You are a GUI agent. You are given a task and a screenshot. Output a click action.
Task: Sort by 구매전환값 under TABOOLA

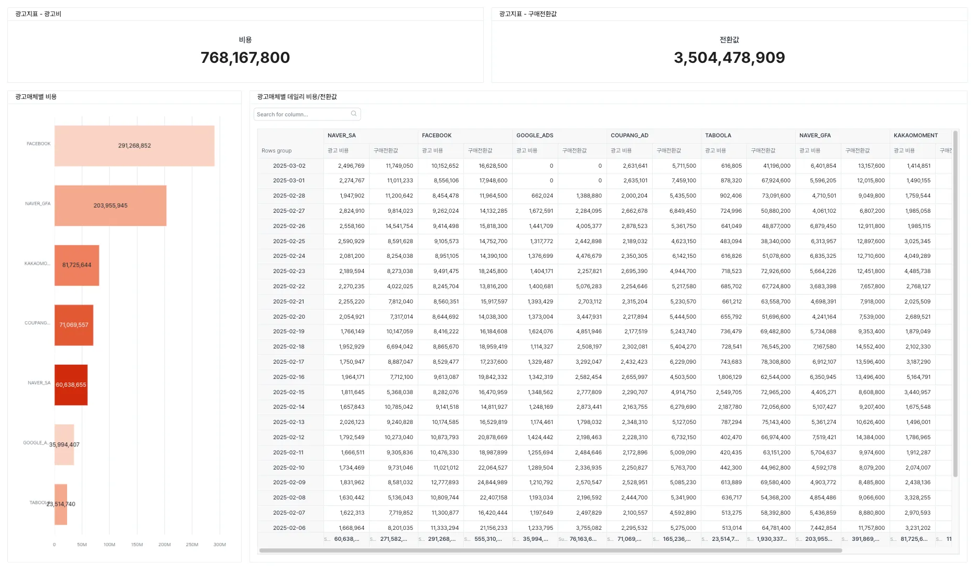[763, 150]
